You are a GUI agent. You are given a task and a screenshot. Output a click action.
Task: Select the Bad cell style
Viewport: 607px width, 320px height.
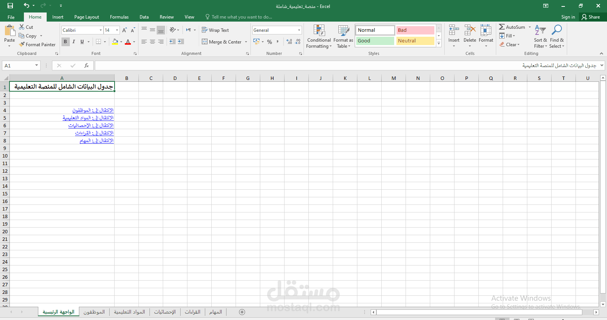click(x=415, y=30)
